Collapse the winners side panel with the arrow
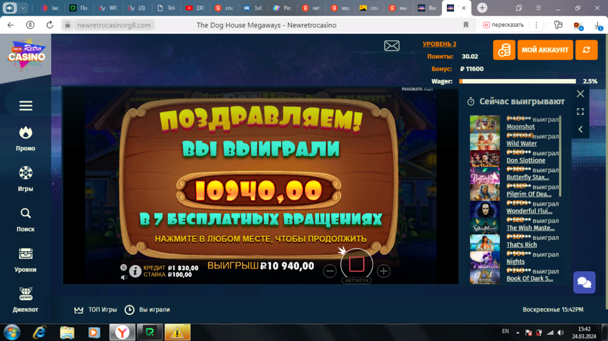Image resolution: width=608 pixels, height=341 pixels. [x=580, y=129]
